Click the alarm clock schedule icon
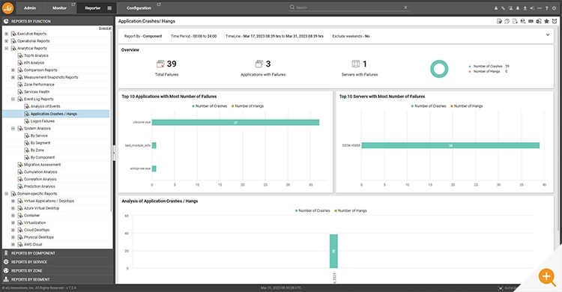The height and width of the screenshot is (292, 562). pyautogui.click(x=554, y=21)
